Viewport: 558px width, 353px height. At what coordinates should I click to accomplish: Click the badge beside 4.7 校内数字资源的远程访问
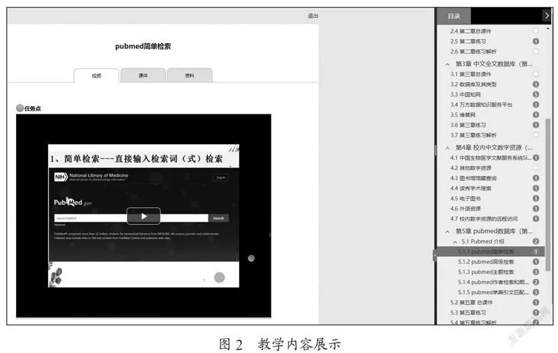pos(536,218)
